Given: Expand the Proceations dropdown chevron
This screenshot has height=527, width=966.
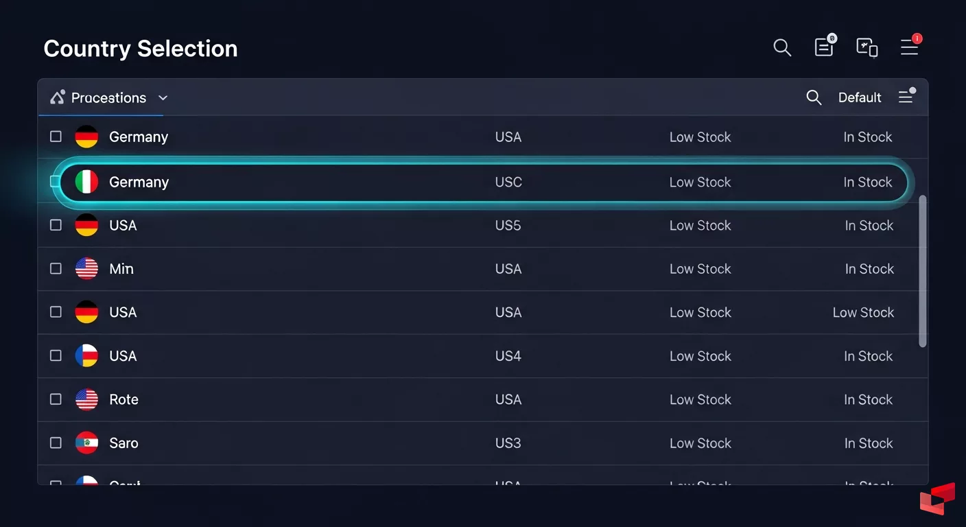Looking at the screenshot, I should click(163, 98).
